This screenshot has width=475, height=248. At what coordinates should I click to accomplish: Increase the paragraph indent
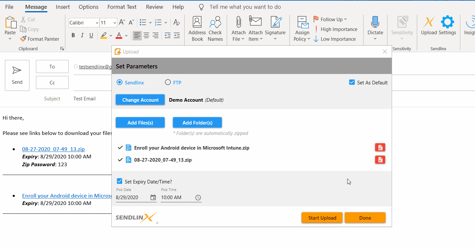[x=177, y=36]
